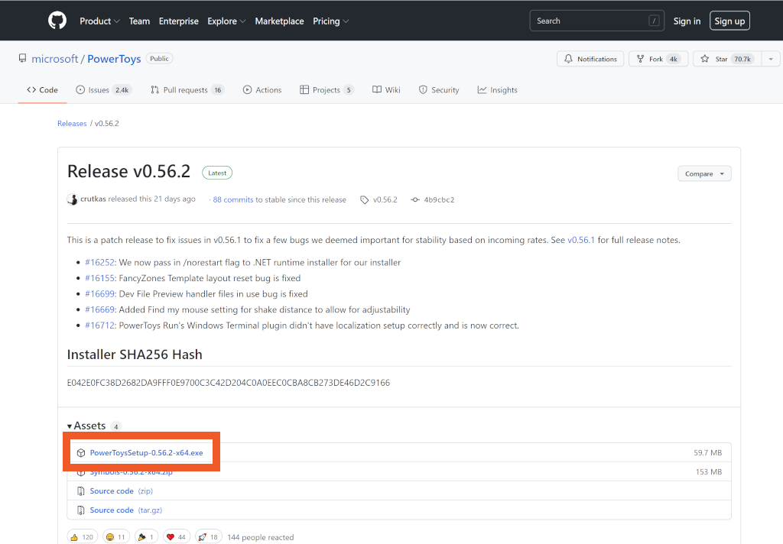The image size is (783, 544).
Task: Click the heart reaction emoji
Action: tap(171, 537)
